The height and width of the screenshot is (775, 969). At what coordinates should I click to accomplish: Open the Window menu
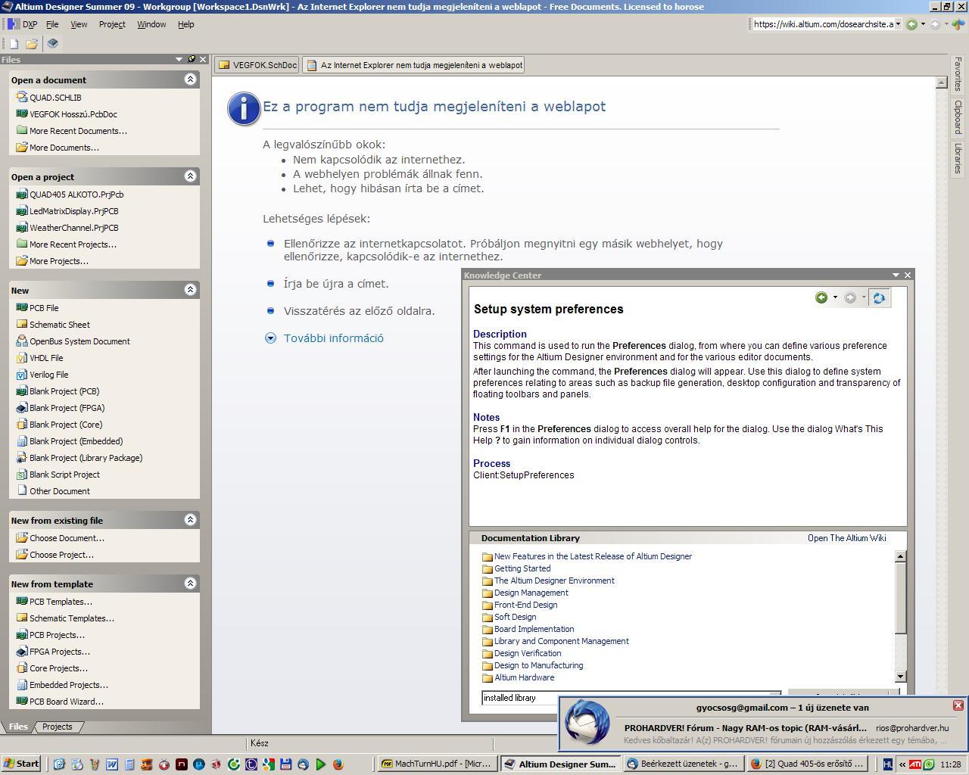tap(151, 24)
